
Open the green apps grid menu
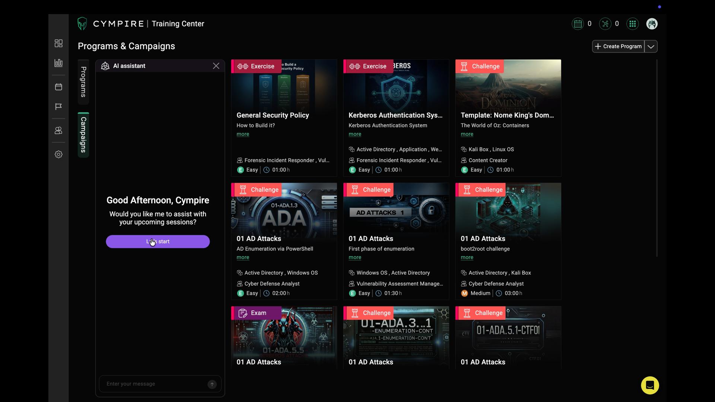pos(632,24)
